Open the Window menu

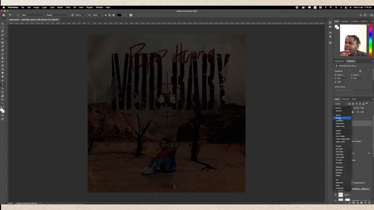pyautogui.click(x=99, y=8)
